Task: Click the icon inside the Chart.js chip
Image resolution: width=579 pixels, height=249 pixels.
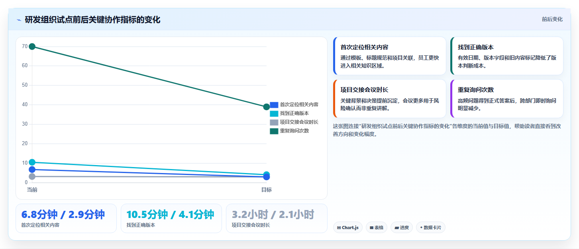Action: 339,228
